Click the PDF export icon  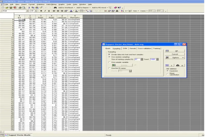click(15, 8)
